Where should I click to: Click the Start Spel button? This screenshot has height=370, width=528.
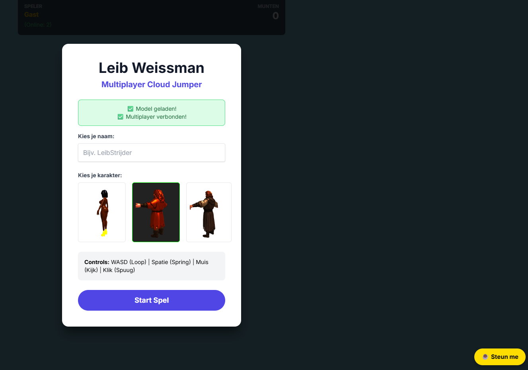tap(152, 300)
